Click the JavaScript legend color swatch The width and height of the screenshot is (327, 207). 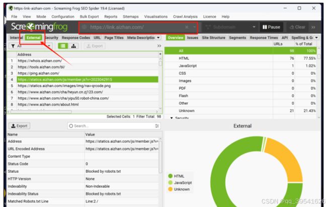[171, 182]
